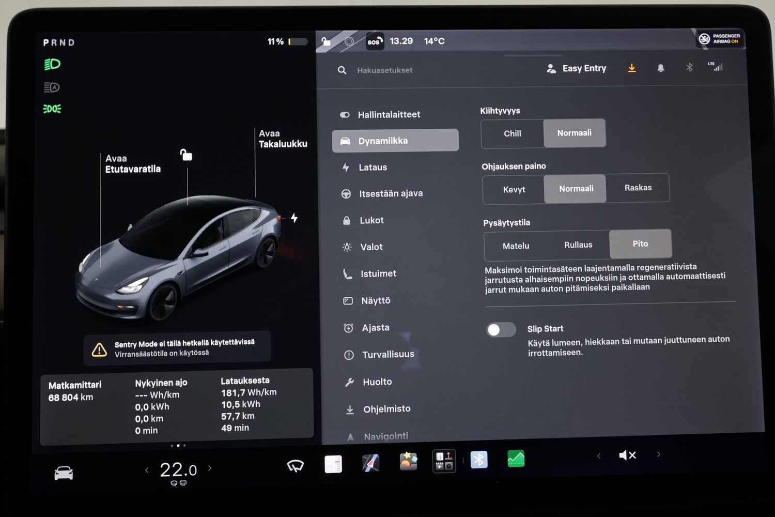Screen dimensions: 775x517
Task: Increase temperature with right arrow
Action: 210,468
